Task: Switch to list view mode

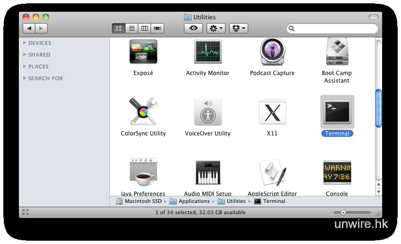Action: (x=132, y=28)
